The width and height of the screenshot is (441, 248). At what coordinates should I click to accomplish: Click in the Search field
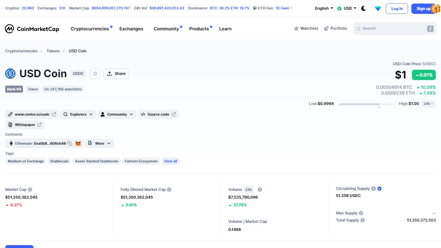395,29
